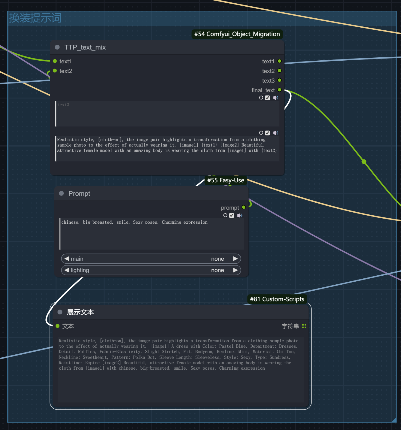
Task: Click the 换装提示词 group title
Action: pyautogui.click(x=35, y=18)
